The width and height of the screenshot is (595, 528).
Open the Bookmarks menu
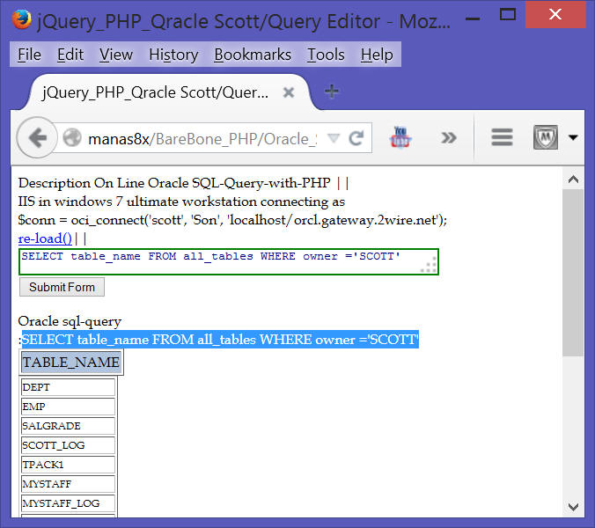[253, 55]
